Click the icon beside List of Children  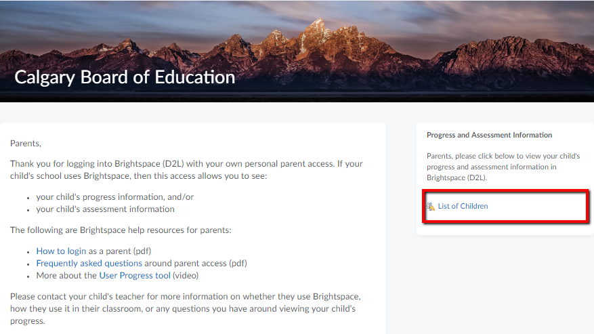[431, 207]
